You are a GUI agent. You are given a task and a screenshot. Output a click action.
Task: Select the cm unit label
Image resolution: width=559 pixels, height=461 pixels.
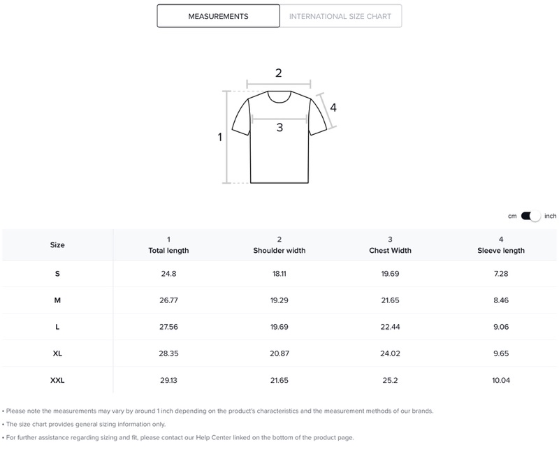click(x=512, y=217)
